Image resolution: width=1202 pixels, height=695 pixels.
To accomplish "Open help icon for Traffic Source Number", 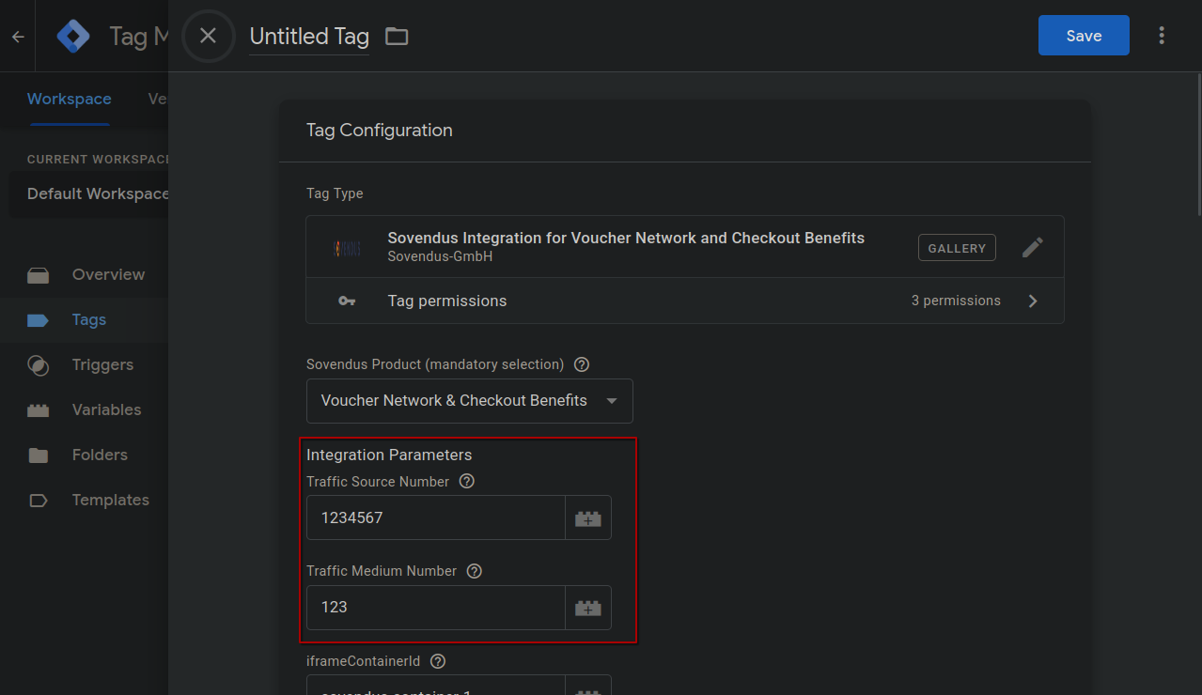I will point(466,482).
